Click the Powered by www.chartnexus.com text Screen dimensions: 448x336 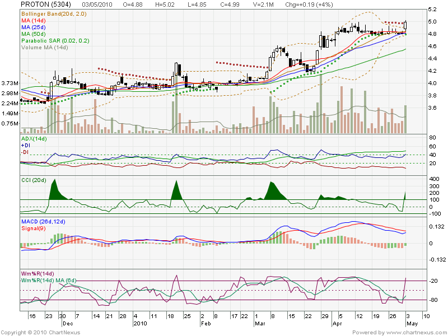point(399,332)
